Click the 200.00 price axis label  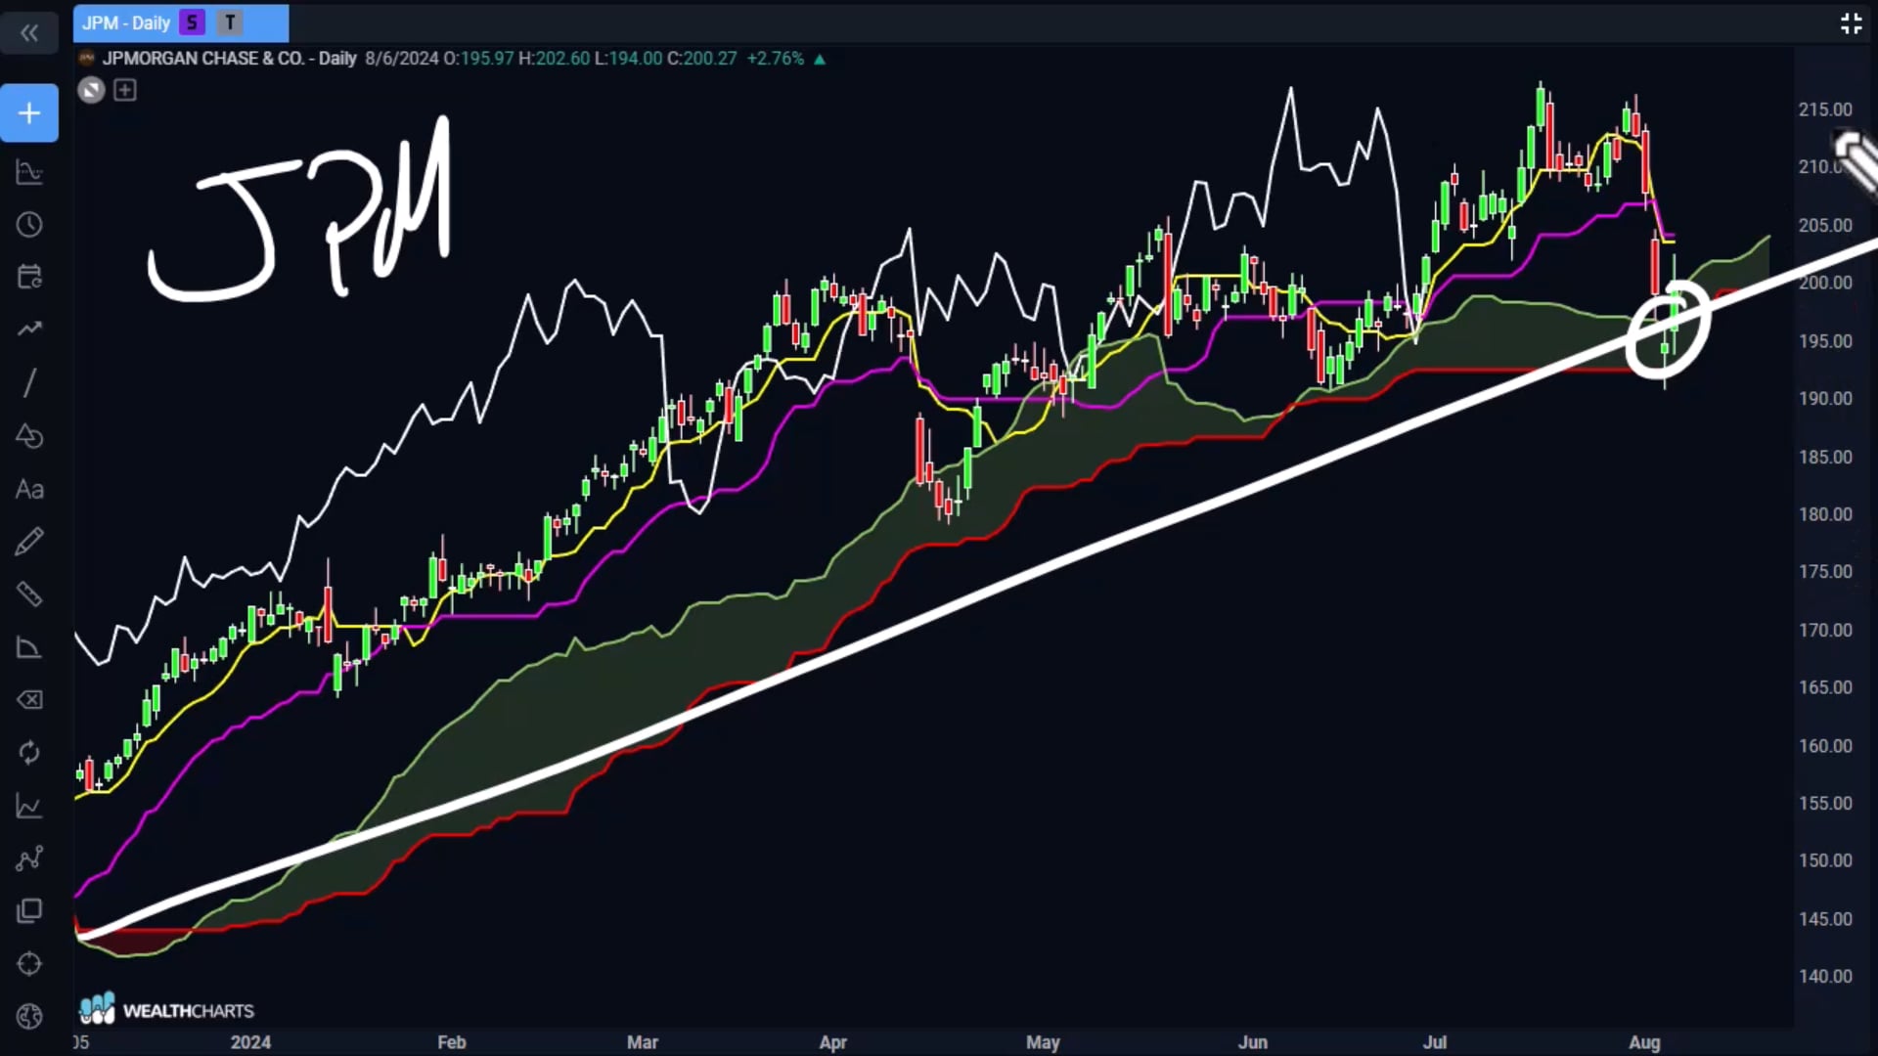pos(1825,283)
